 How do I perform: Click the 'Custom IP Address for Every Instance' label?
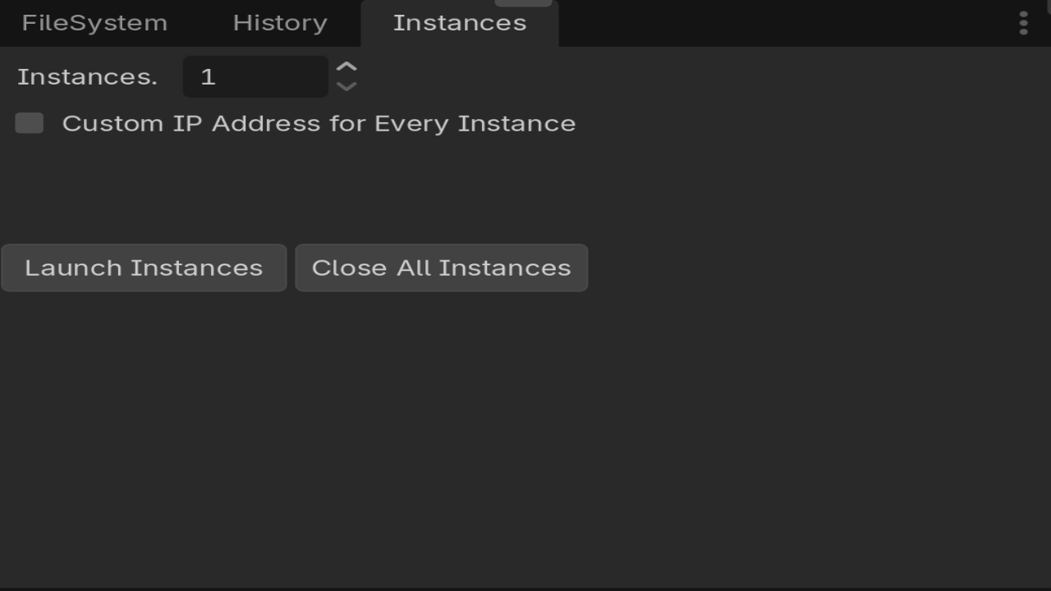(x=319, y=124)
